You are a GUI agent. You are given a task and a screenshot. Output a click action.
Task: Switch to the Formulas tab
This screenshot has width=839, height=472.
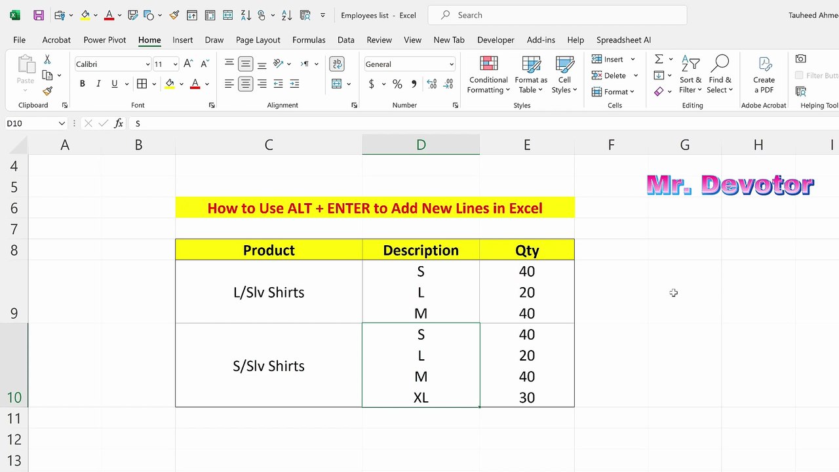point(309,40)
